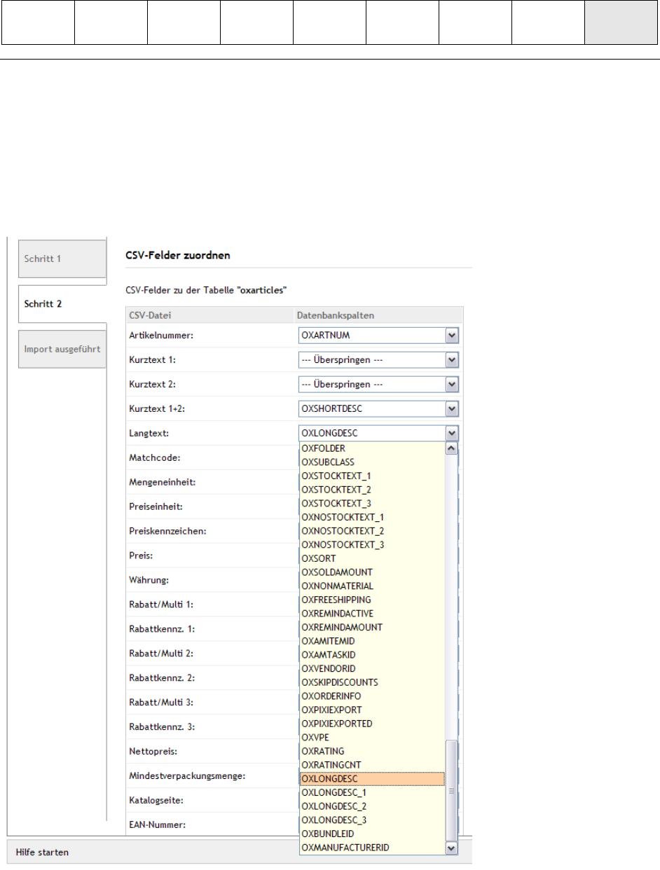Select the OXBUNDLEID option
Viewport: 660px width, 870px height.
coord(372,834)
